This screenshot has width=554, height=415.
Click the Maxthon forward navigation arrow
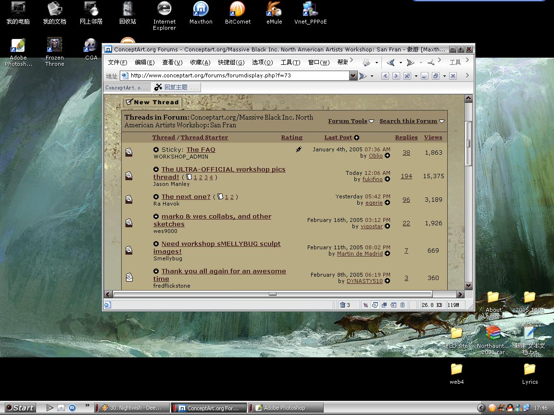pyautogui.click(x=410, y=62)
